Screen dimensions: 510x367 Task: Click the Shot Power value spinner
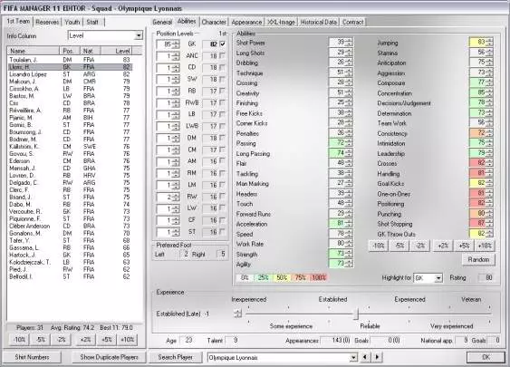click(x=349, y=43)
